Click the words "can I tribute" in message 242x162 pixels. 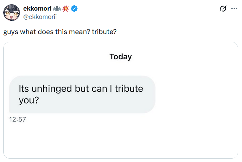[x=118, y=89]
